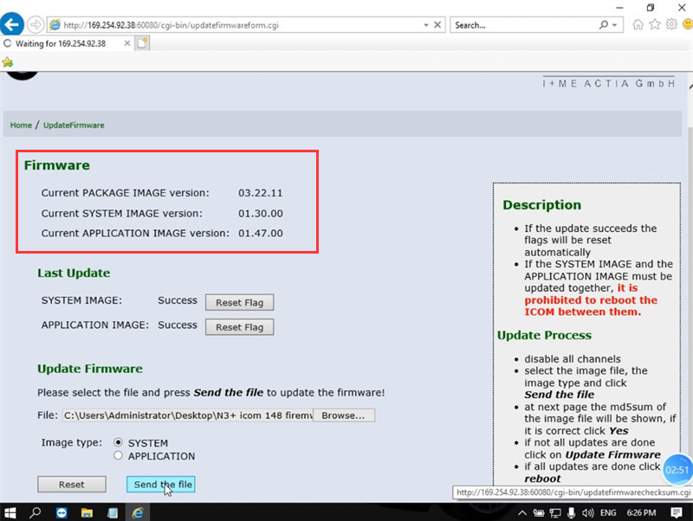This screenshot has height=521, width=693.
Task: Expand the search provider dropdown arrow
Action: tap(614, 25)
